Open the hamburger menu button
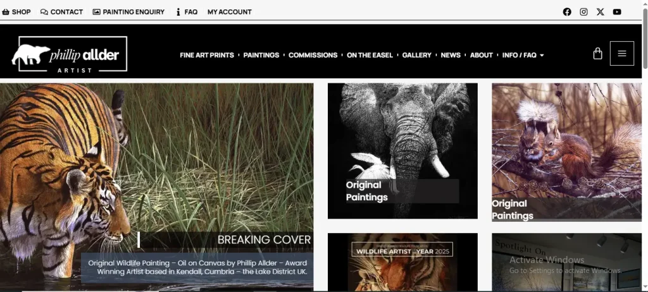The image size is (648, 292). 621,54
